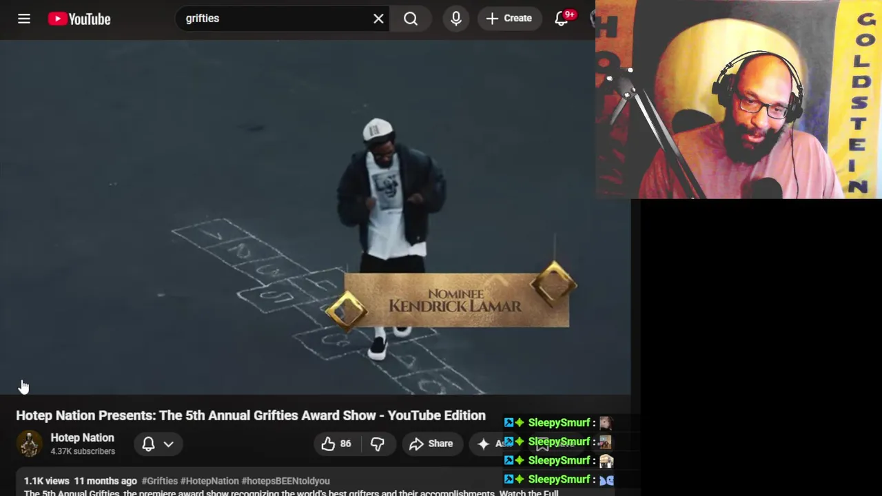Start voice search with microphone icon
882x496 pixels.
pos(456,19)
